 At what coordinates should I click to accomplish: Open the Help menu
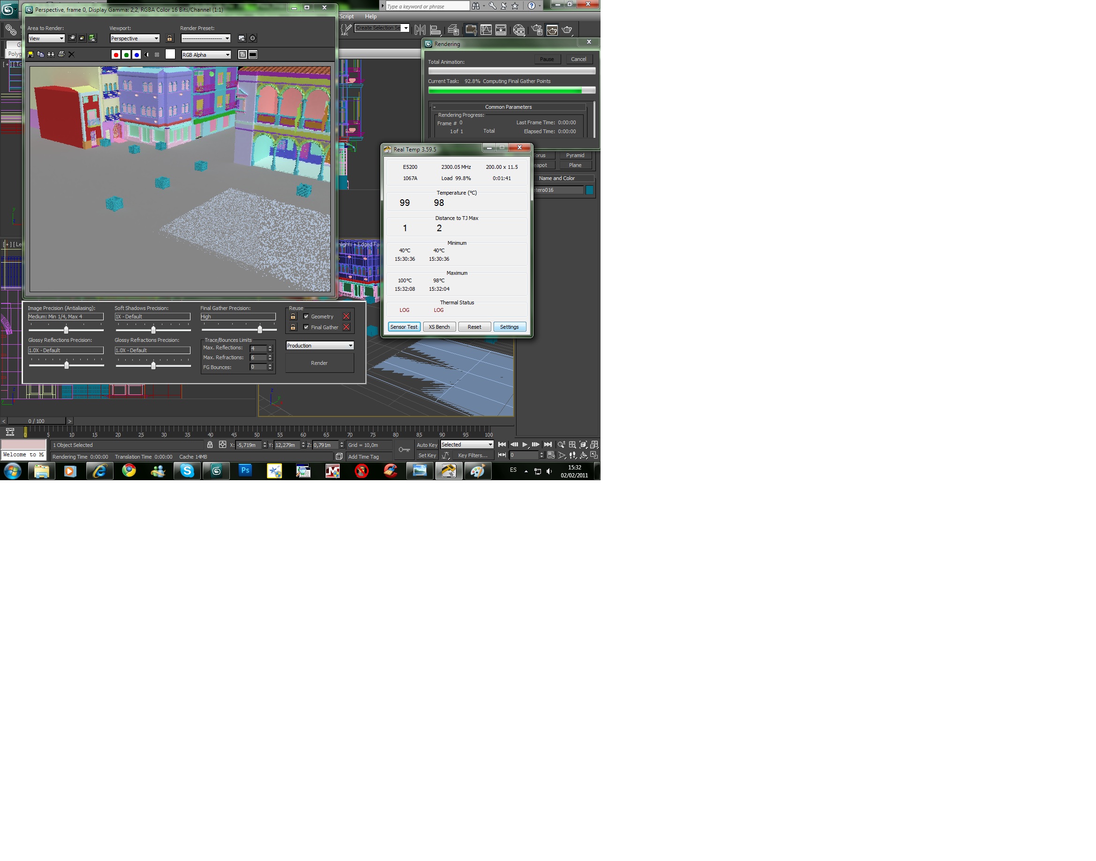pos(371,16)
